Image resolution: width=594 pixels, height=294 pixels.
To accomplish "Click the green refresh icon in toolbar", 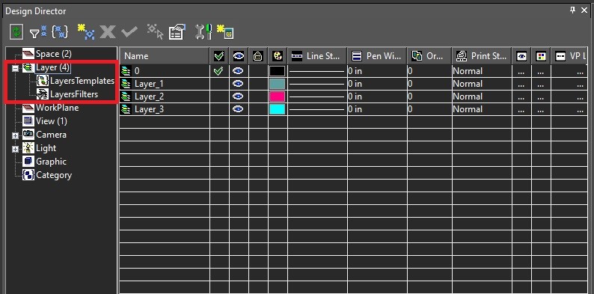I will pos(16,32).
